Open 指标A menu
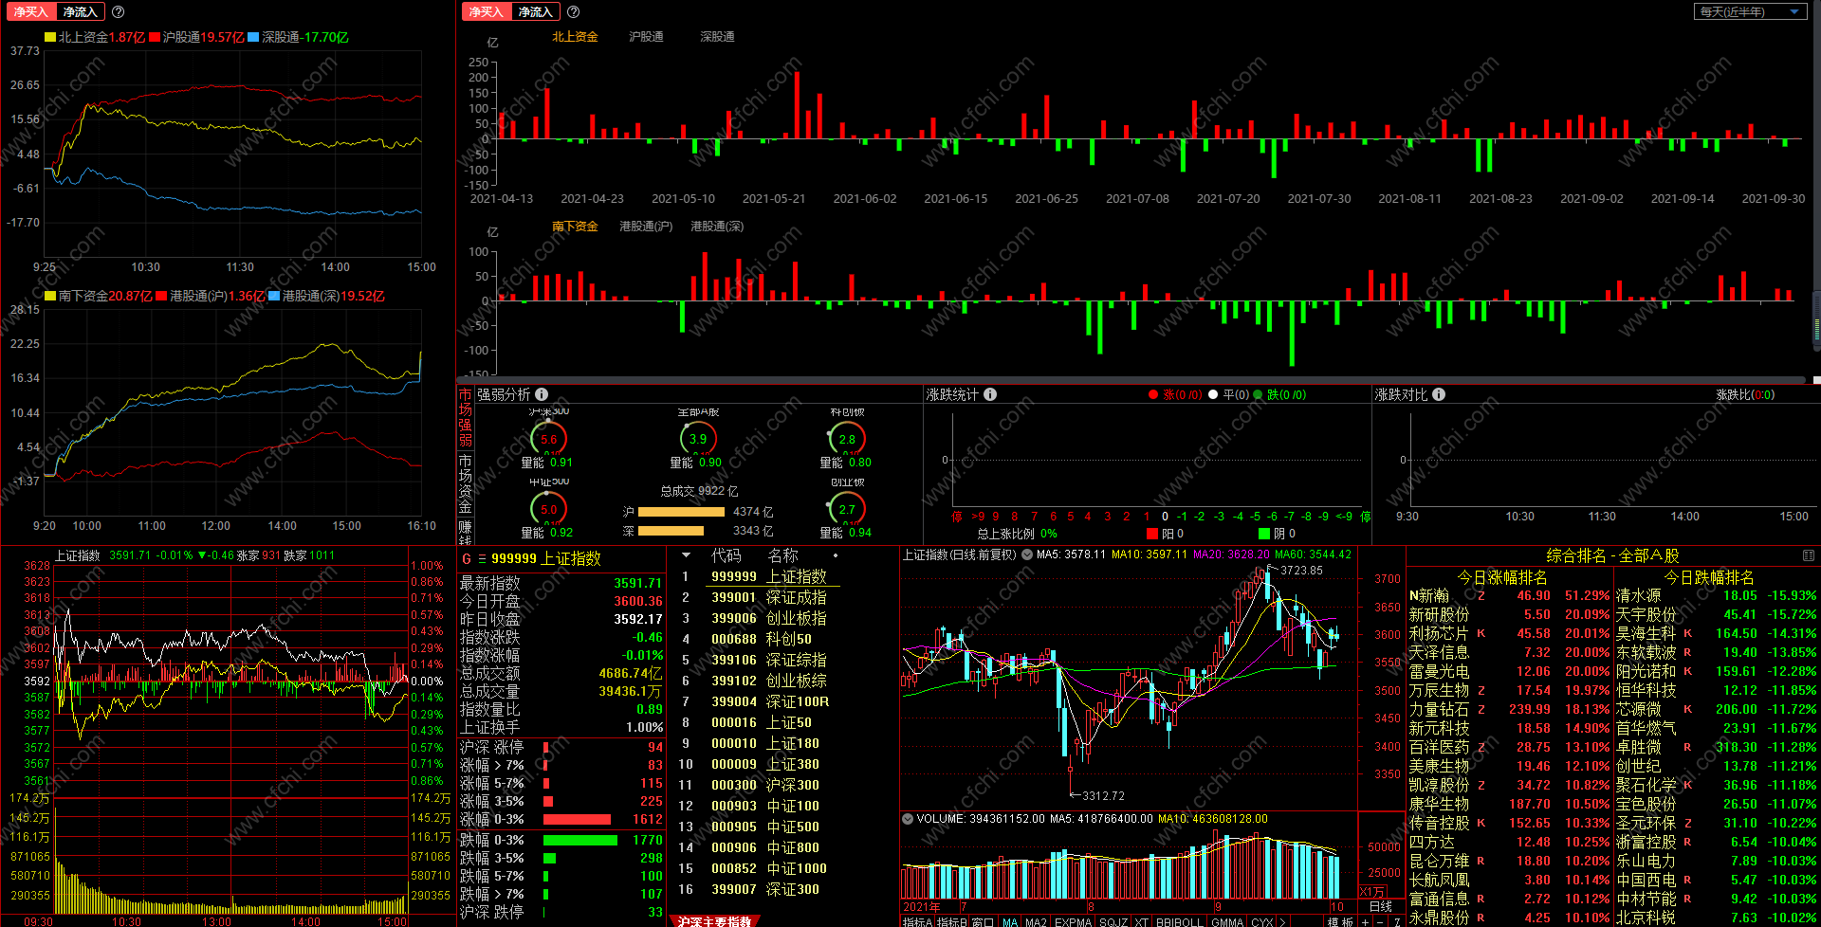Viewport: 1821px width, 927px height. click(x=917, y=921)
